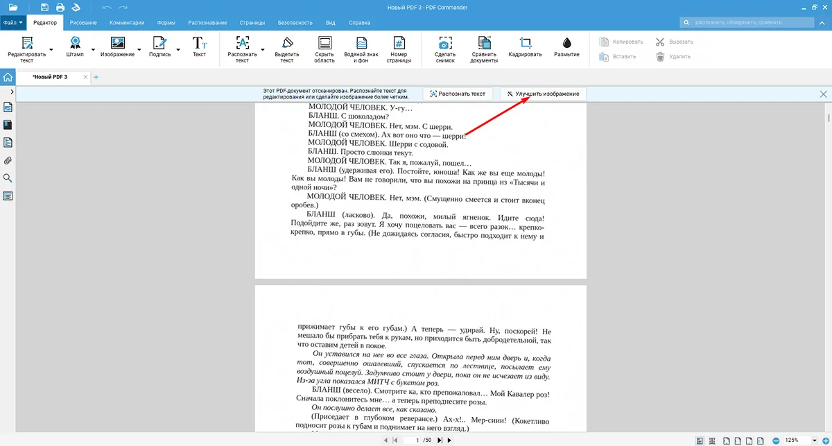Open the Безопасность tab

(x=295, y=22)
